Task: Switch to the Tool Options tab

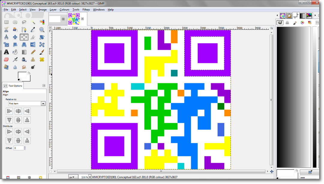Action: click(x=13, y=86)
